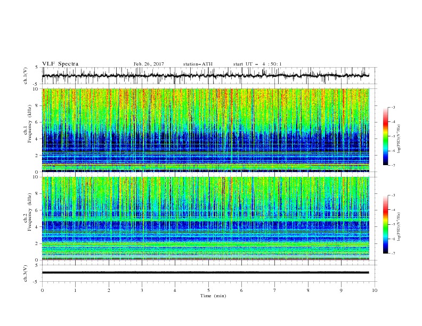Click the "station=ATH" header label

[x=198, y=64]
